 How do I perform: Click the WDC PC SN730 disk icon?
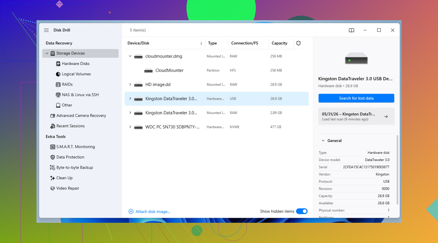click(138, 127)
